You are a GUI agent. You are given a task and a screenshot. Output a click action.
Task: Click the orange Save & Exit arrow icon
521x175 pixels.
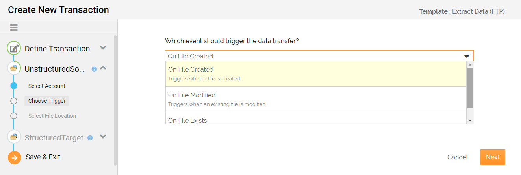coord(15,158)
